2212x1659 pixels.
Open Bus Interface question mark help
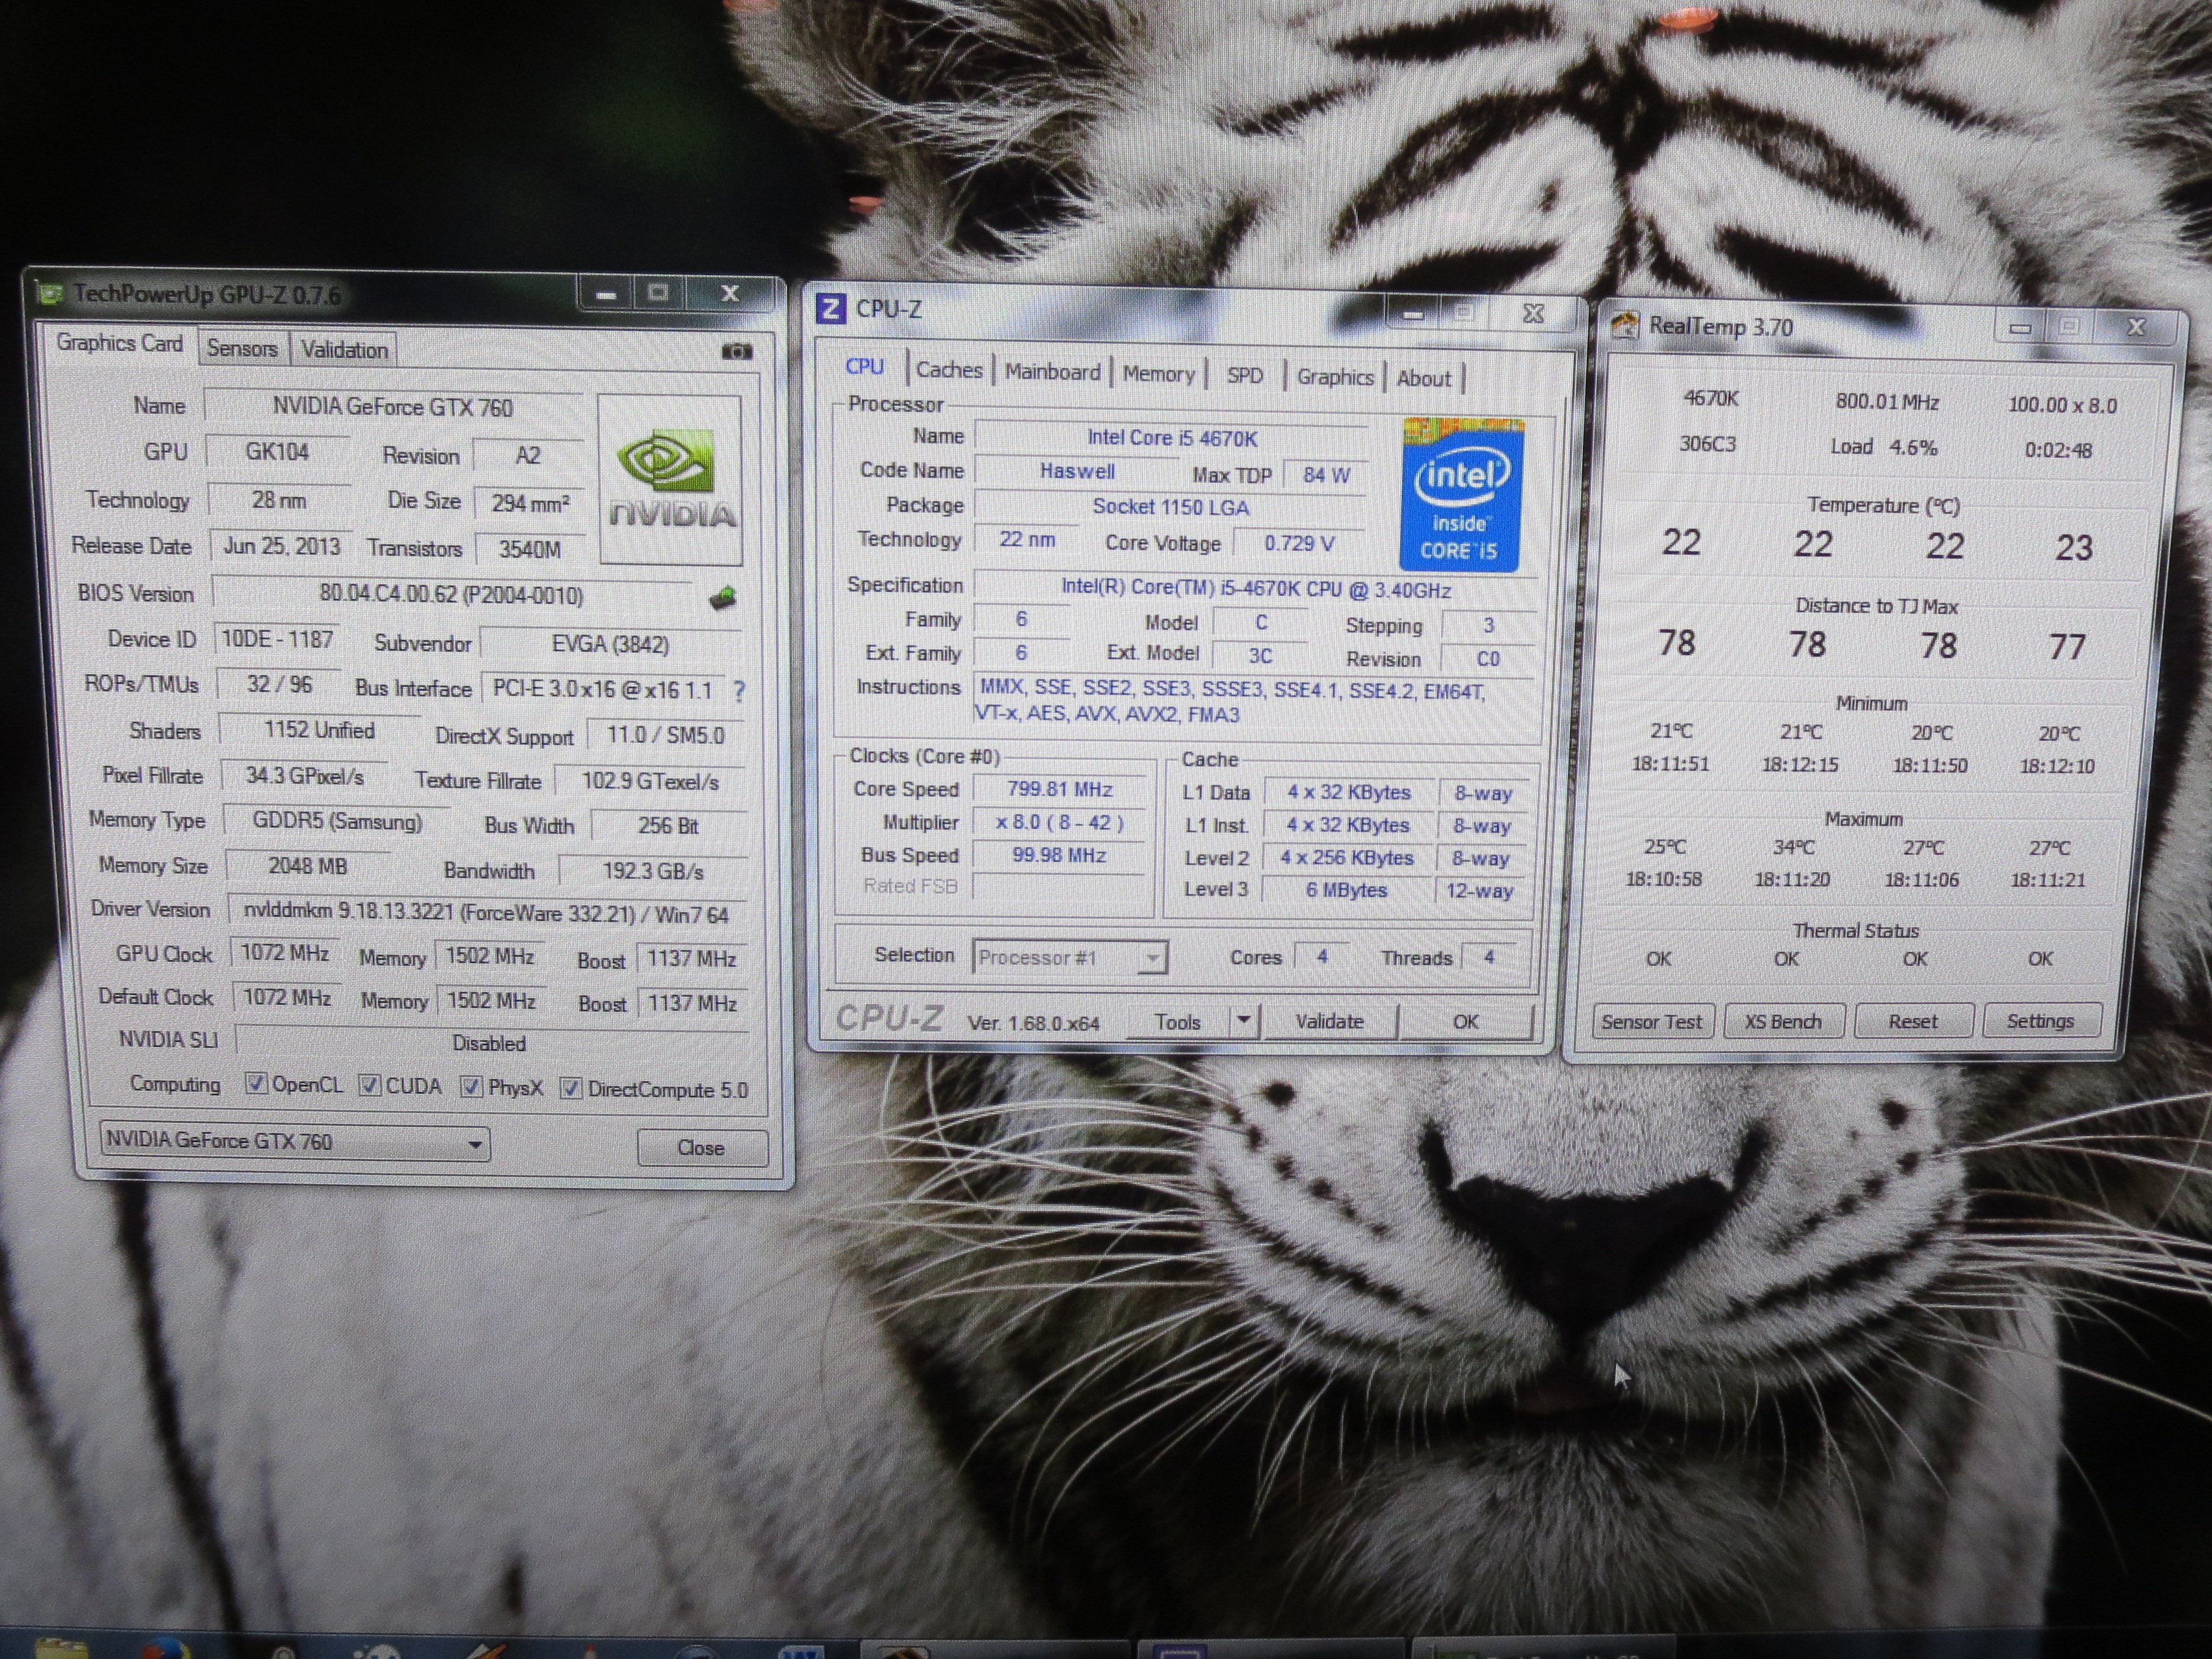pyautogui.click(x=738, y=690)
